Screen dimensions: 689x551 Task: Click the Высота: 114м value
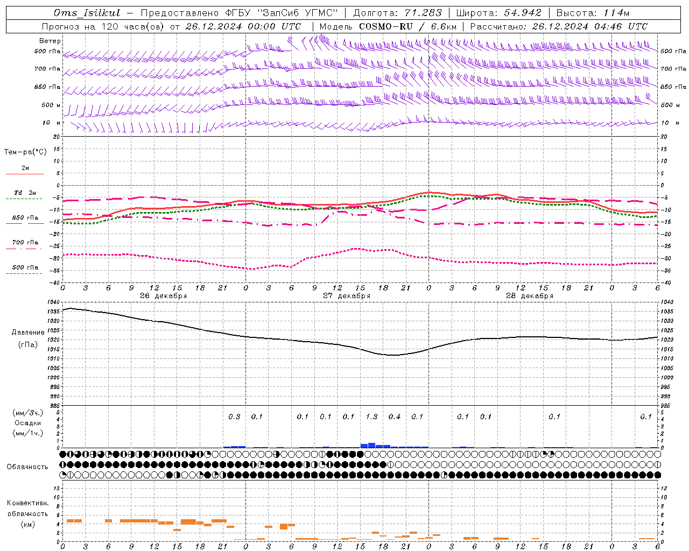click(x=592, y=13)
